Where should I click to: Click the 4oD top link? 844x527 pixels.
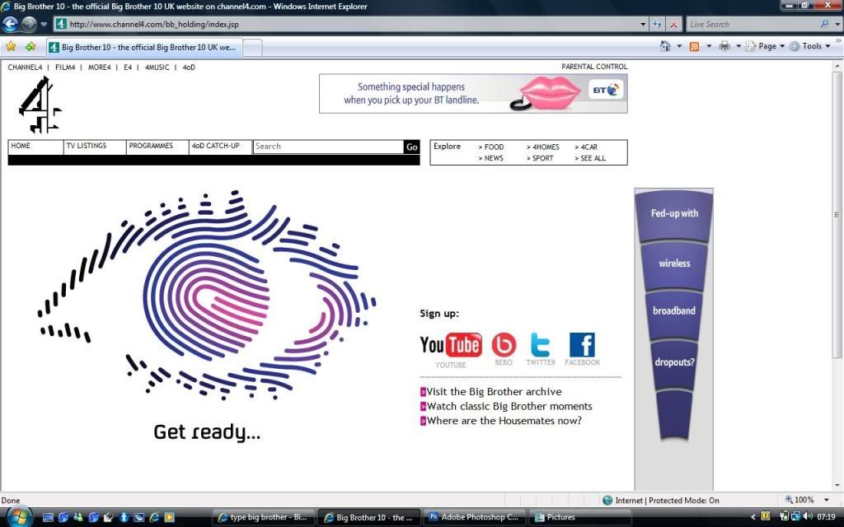(189, 68)
